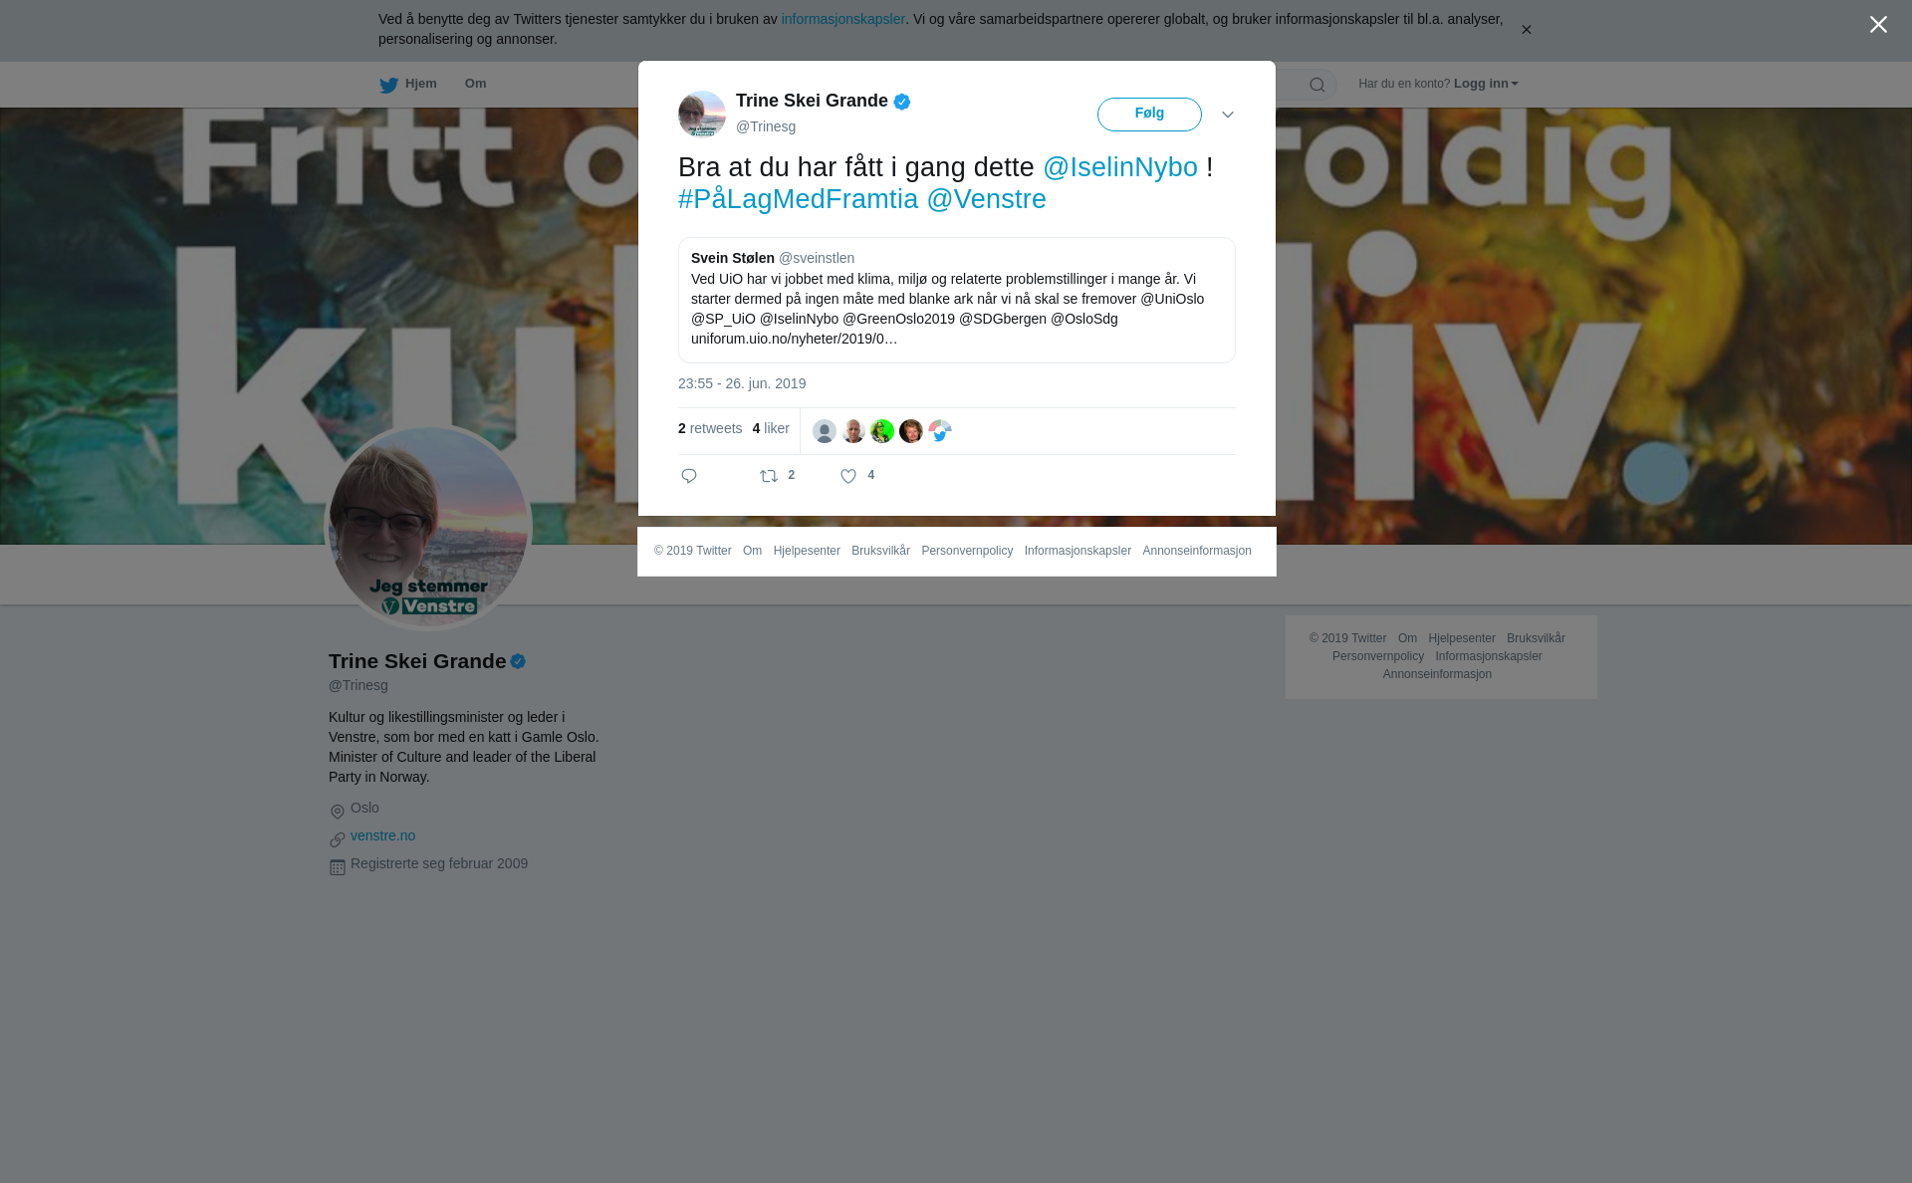Open Trine Skei Grande's avatar in tweet header
Screen dimensions: 1912x1183
tap(702, 114)
